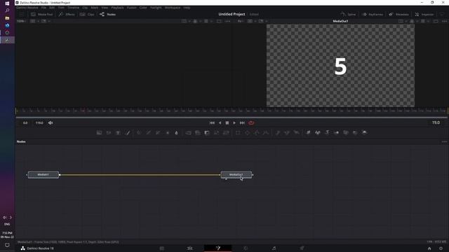Switch to the Deliver page

tap(302, 248)
